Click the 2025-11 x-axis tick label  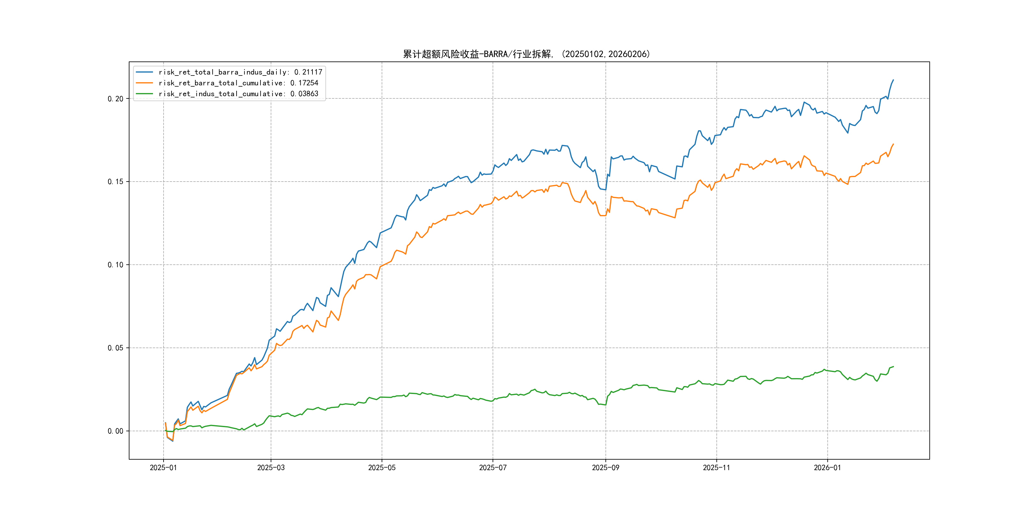(717, 468)
